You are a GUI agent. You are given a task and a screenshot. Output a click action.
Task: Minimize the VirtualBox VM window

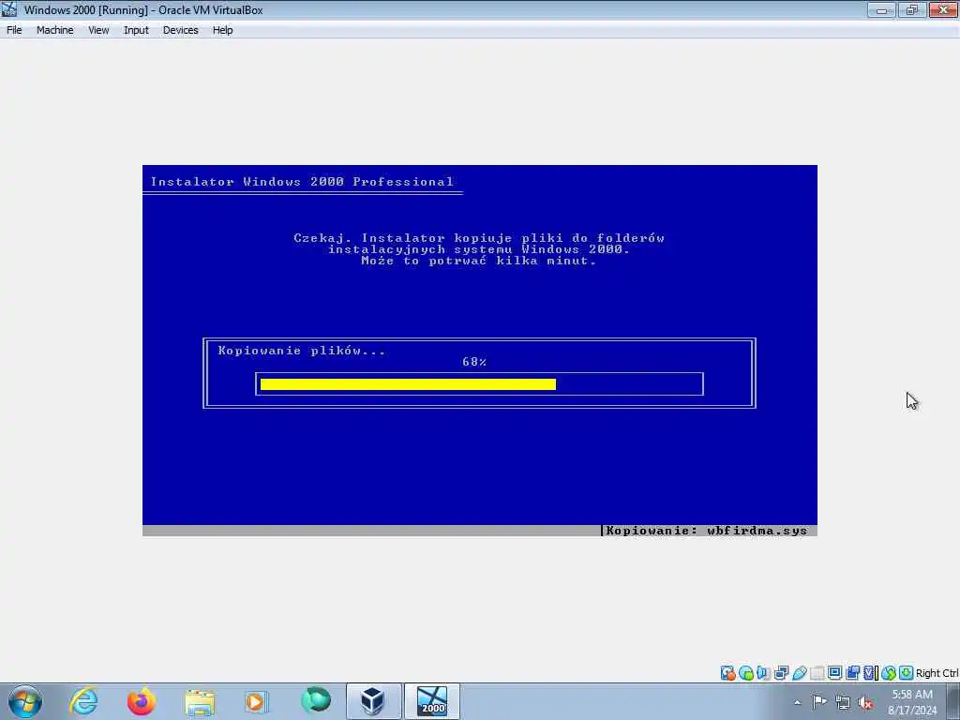pyautogui.click(x=881, y=9)
